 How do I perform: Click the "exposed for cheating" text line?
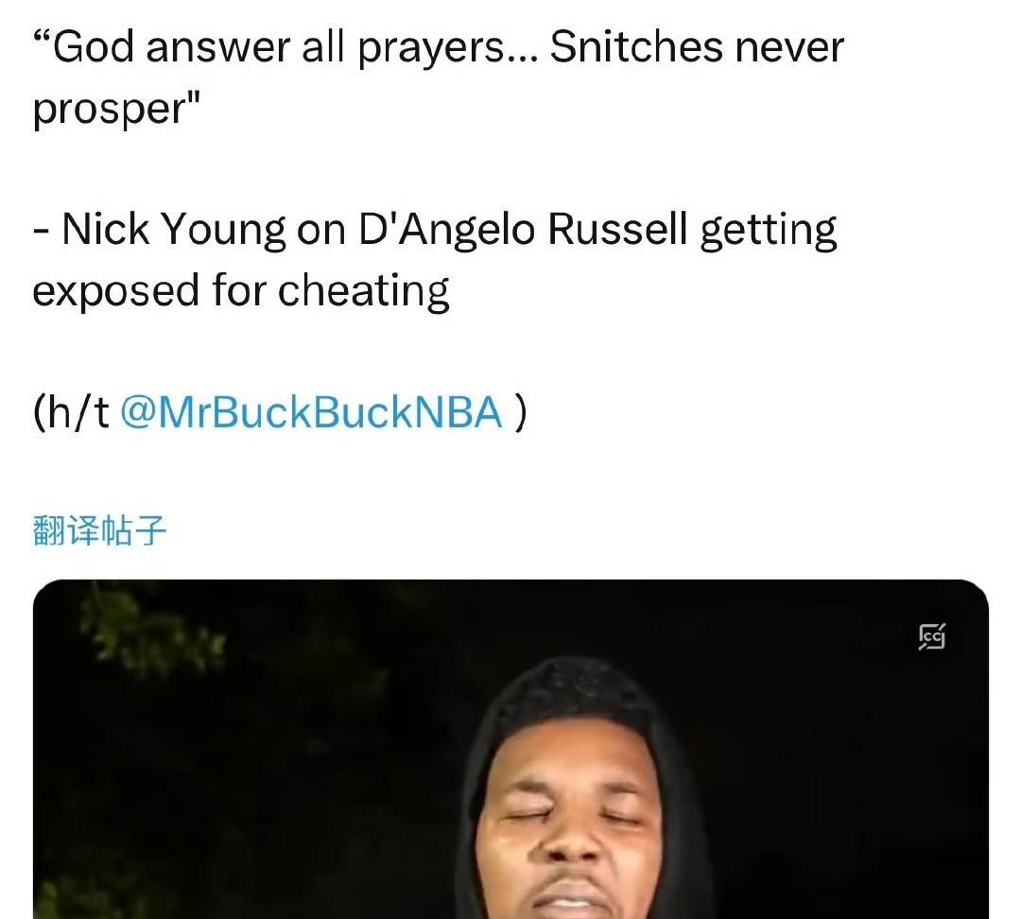tap(241, 290)
